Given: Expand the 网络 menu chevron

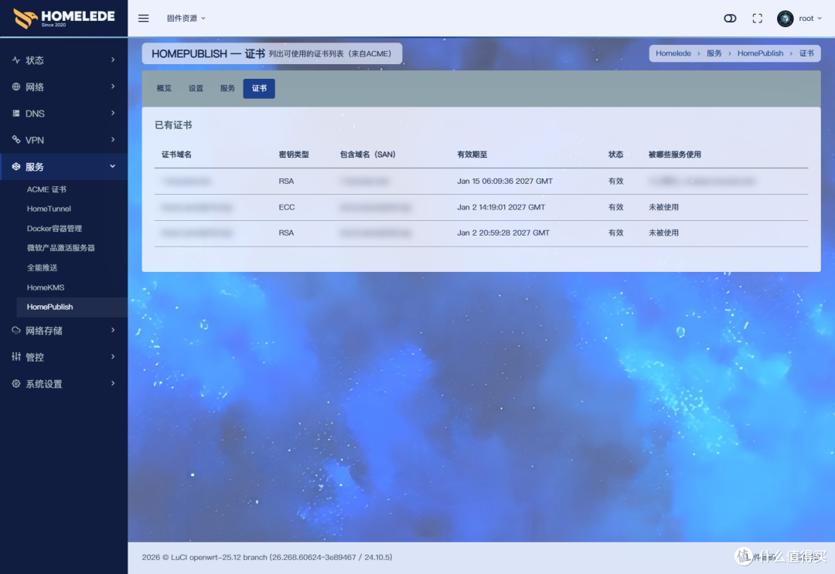Looking at the screenshot, I should 113,87.
